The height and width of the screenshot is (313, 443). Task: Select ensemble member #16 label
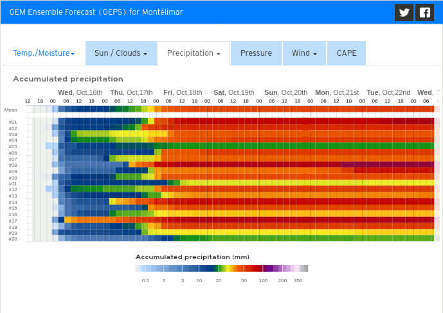tap(13, 215)
